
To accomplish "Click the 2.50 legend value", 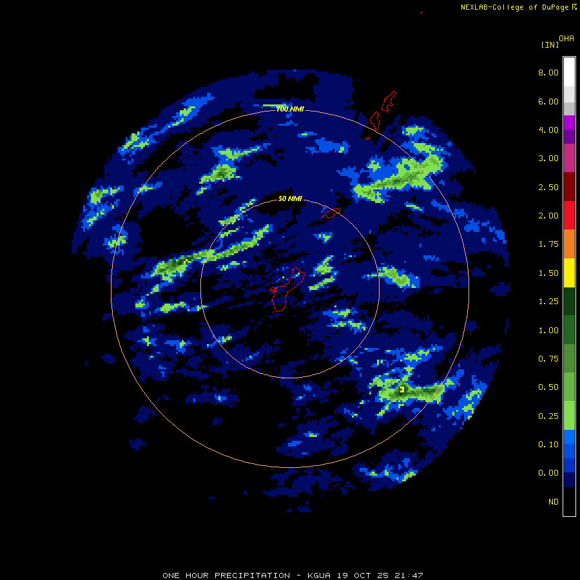I will point(548,187).
